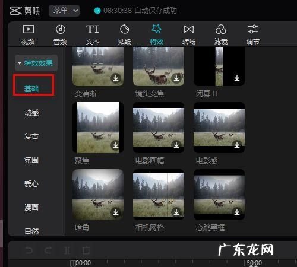This screenshot has height=267, width=297.
Task: Preview the 电影画幅 effect thumbnail
Action: (x=159, y=128)
